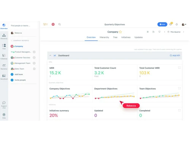
Task: Collapse the Dashboard section chevron
Action: pos(50,55)
